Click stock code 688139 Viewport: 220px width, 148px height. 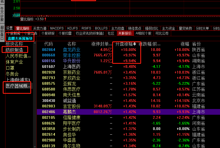click(49, 146)
